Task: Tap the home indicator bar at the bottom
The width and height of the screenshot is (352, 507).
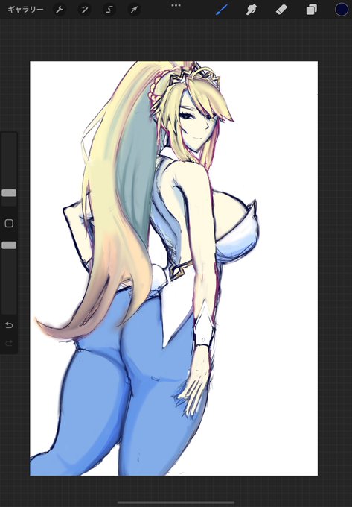Action: click(176, 503)
